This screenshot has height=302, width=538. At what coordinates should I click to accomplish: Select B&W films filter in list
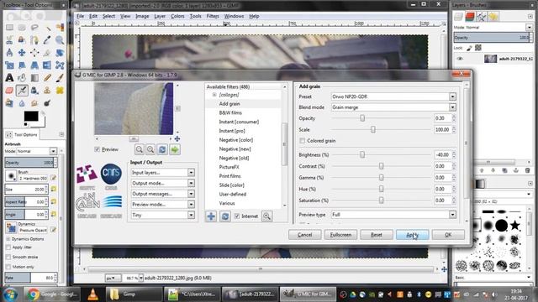(x=230, y=112)
